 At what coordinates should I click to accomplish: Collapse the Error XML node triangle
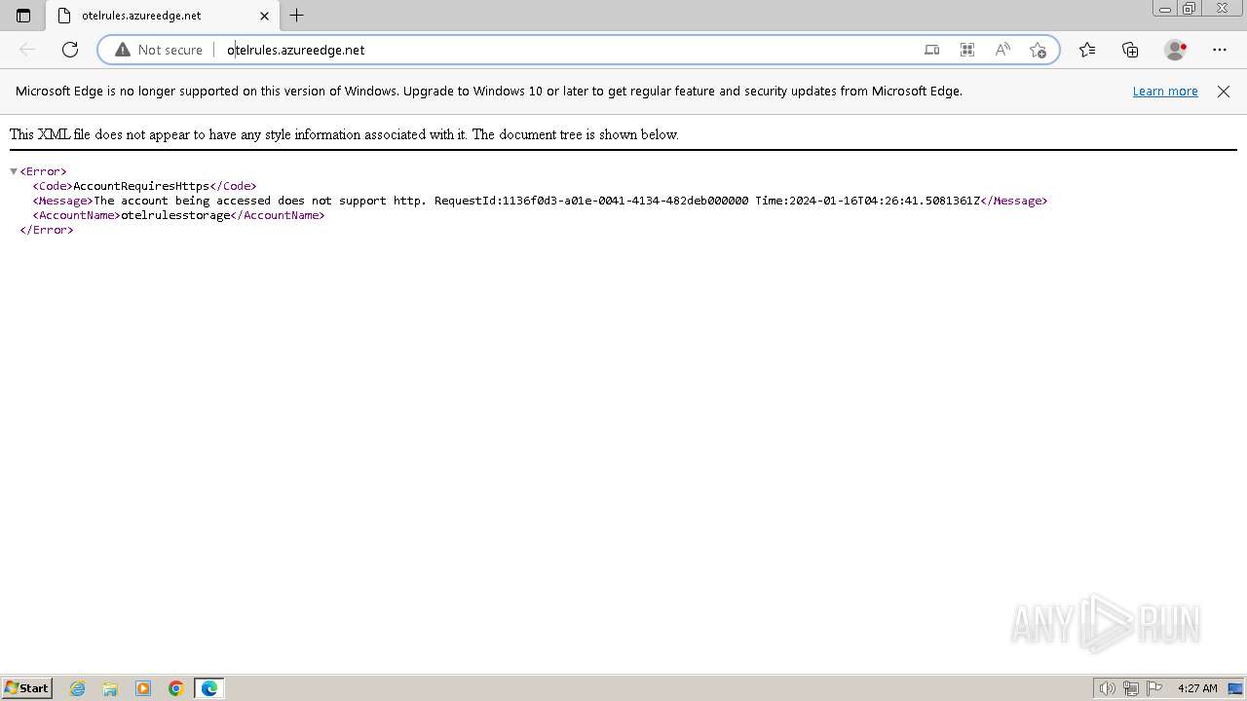(x=14, y=171)
